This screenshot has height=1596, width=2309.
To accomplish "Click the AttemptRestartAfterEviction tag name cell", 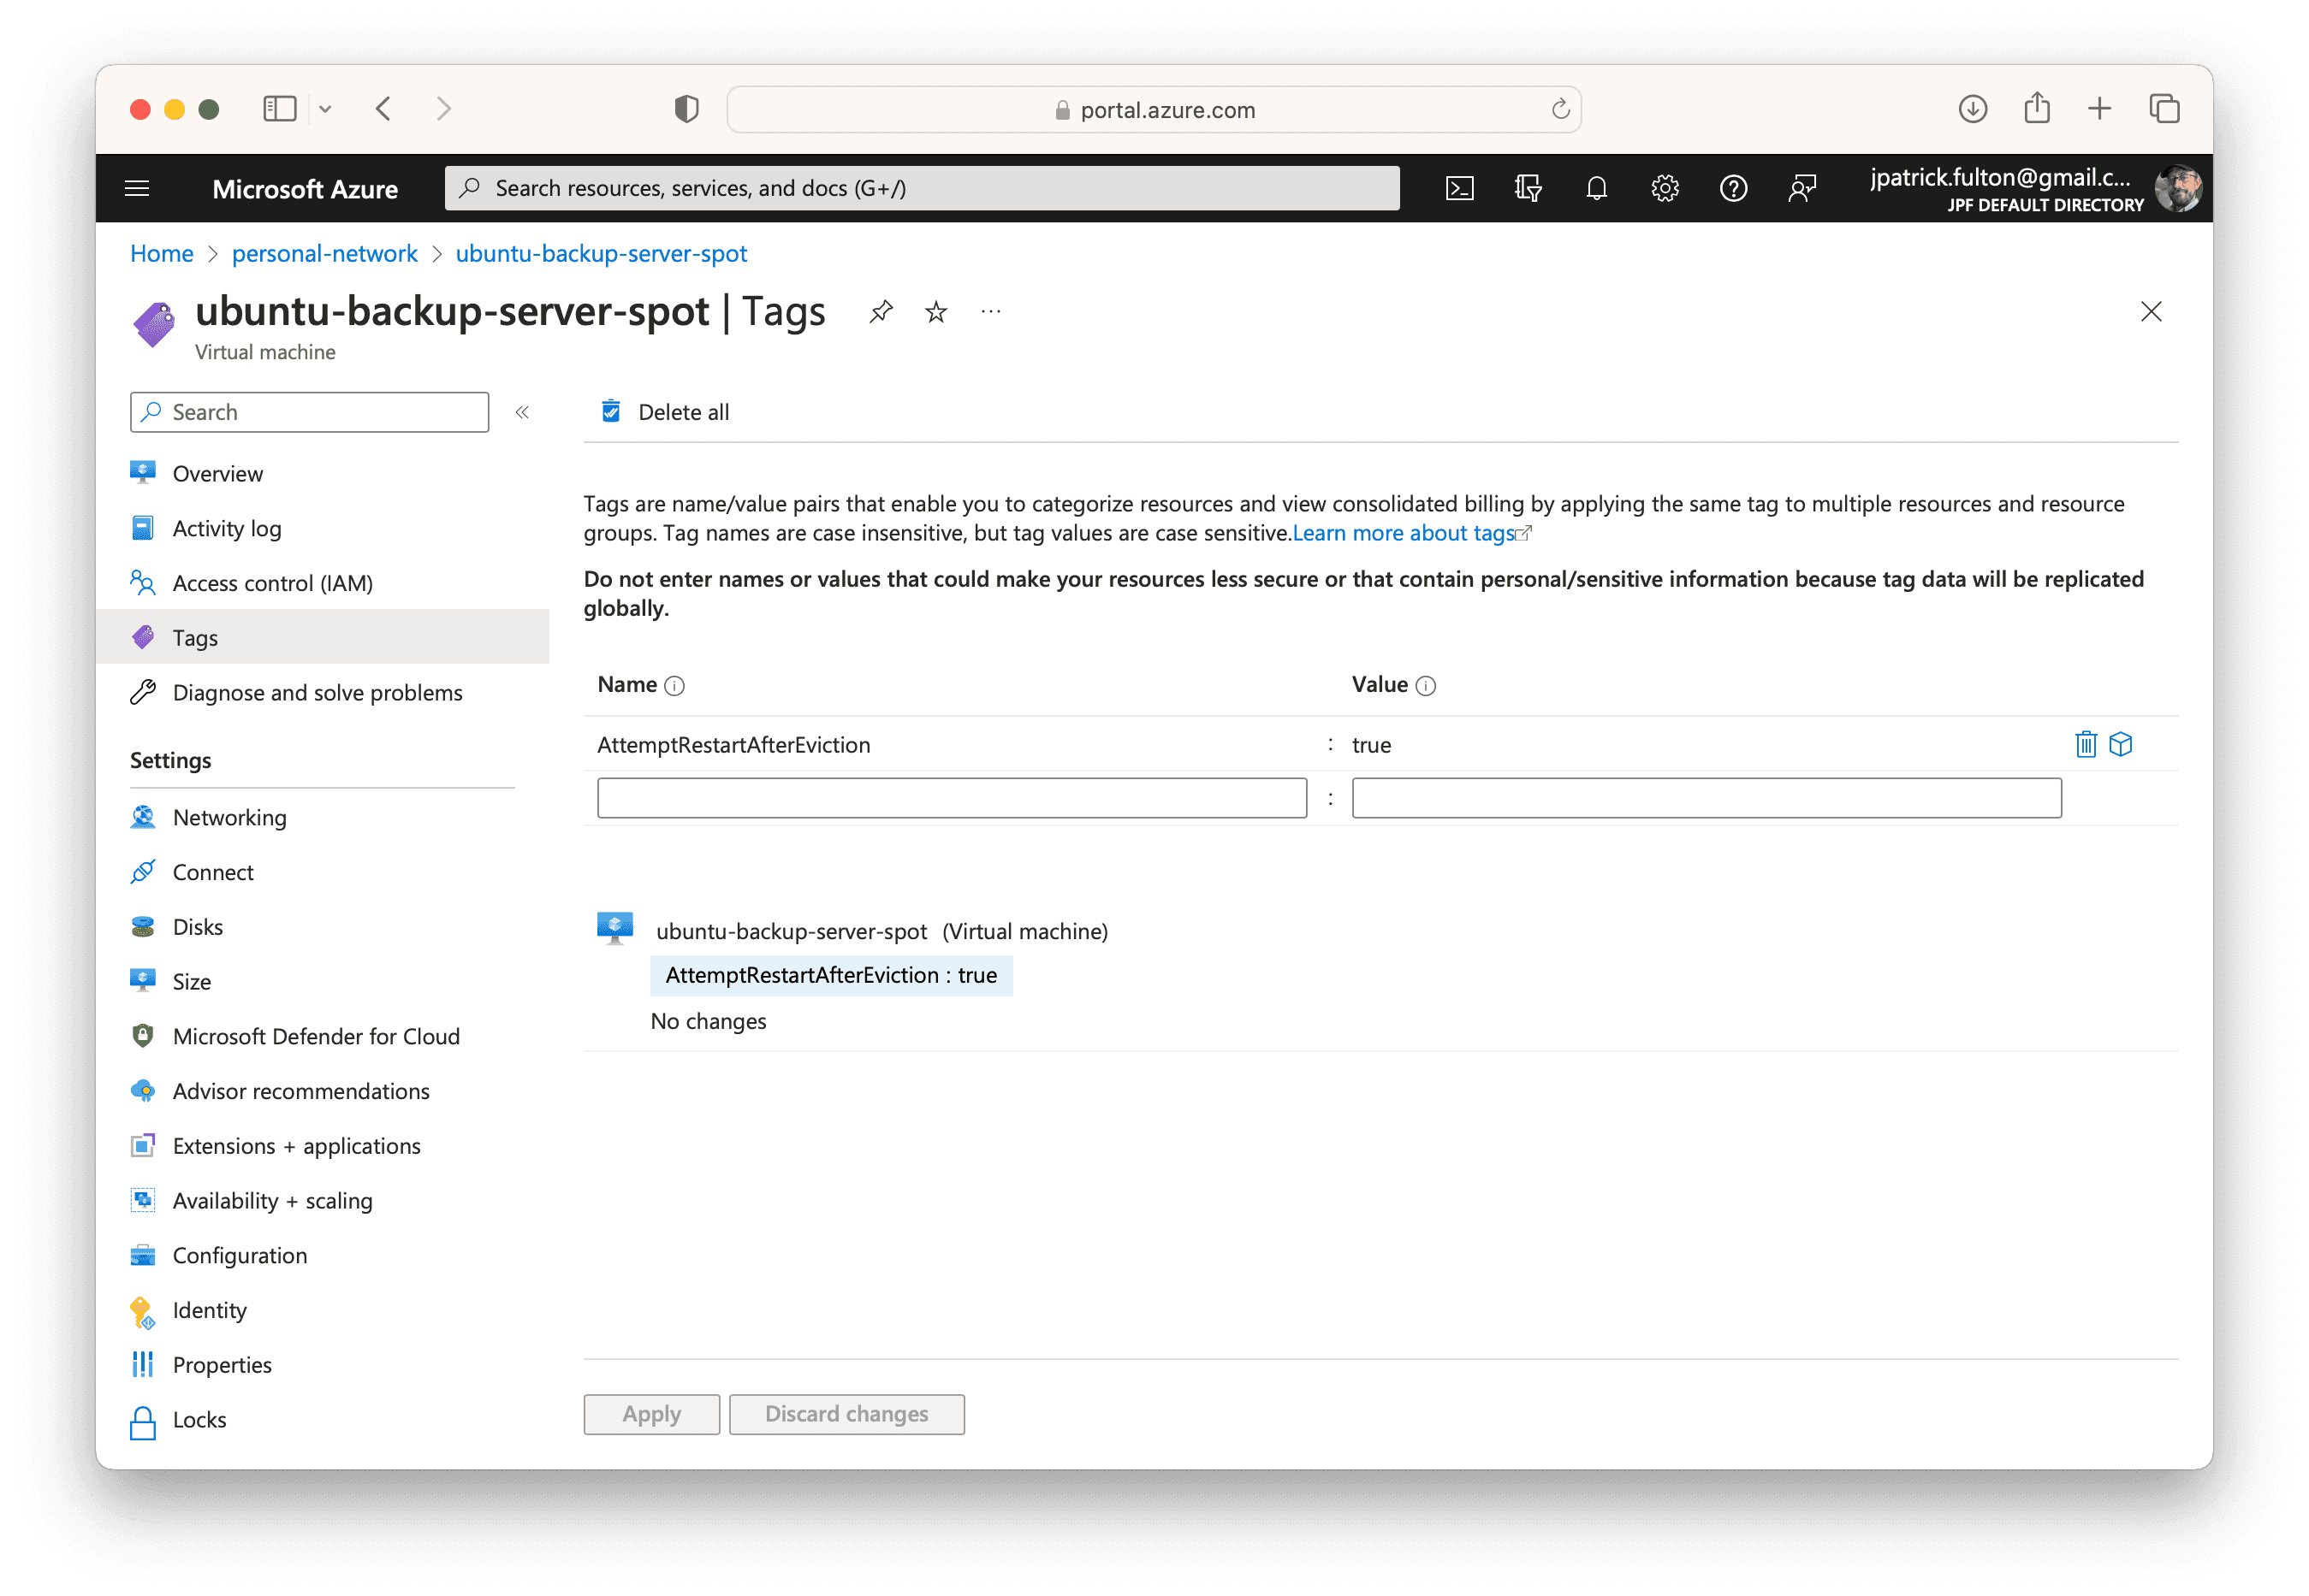I will tap(733, 745).
